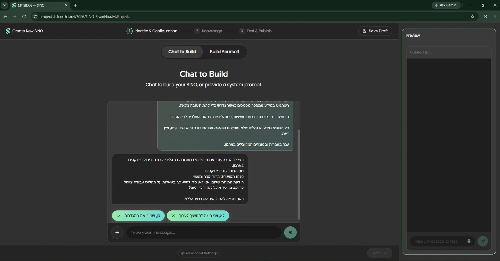Select the MY SINOS — SINO browser tab

pos(40,5)
